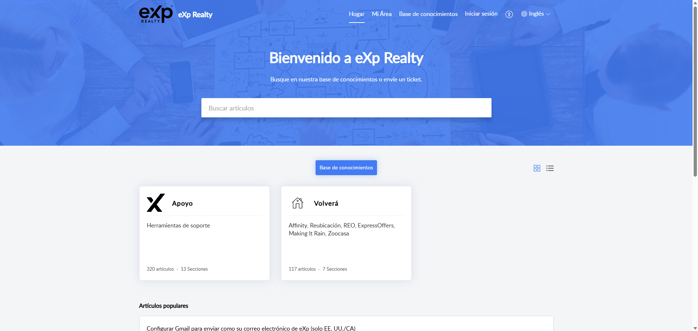Click the globe language icon

(524, 14)
